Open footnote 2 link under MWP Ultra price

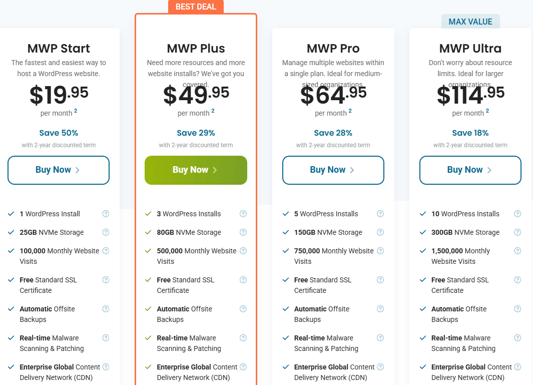[x=487, y=111]
